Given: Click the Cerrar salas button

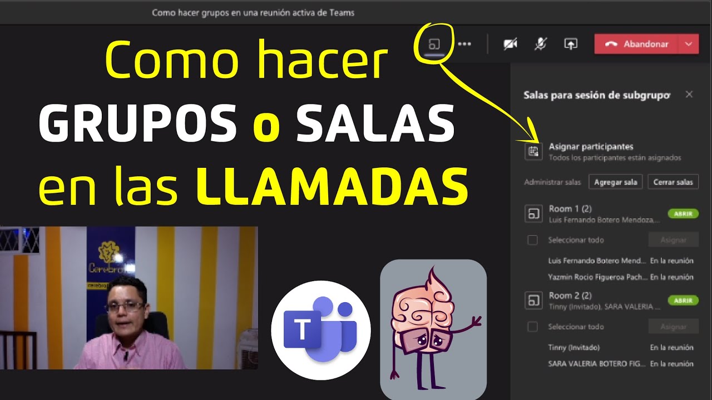Looking at the screenshot, I should tap(673, 182).
